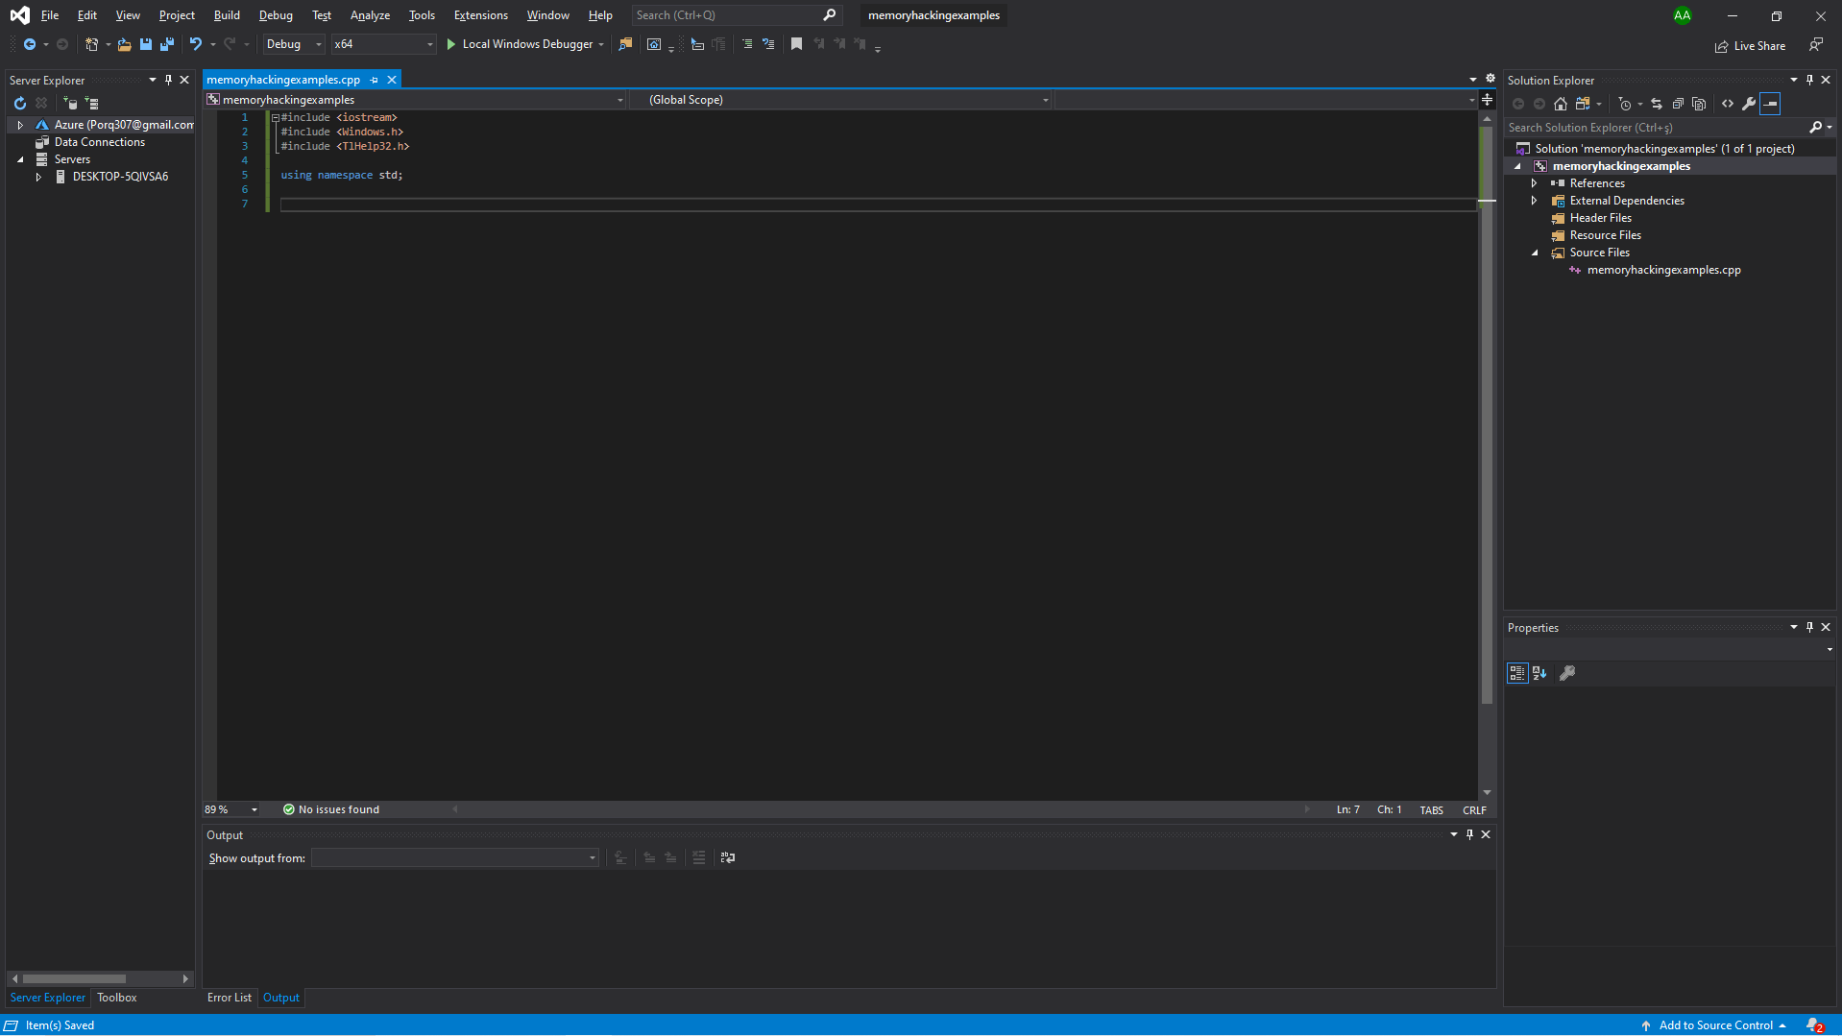
Task: Expand the DESKTOP-5QIVSA6 server node
Action: (38, 177)
